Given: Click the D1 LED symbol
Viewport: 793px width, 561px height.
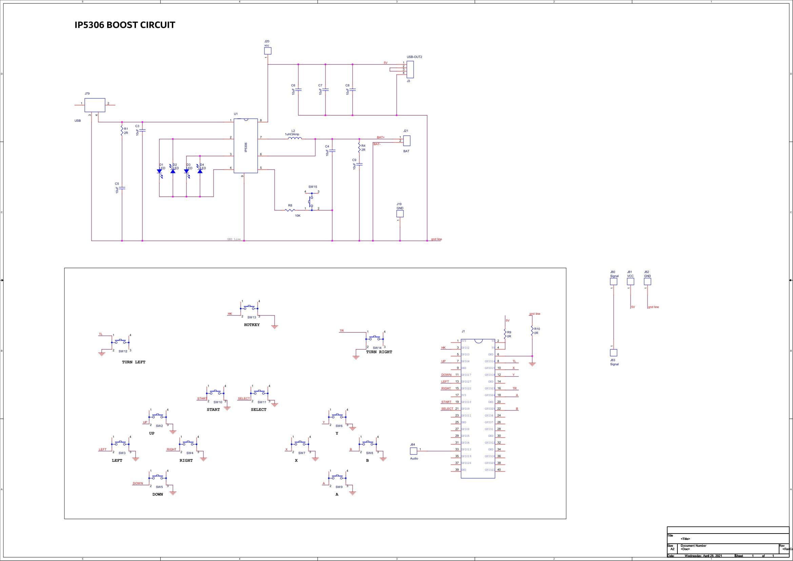Looking at the screenshot, I should click(160, 171).
